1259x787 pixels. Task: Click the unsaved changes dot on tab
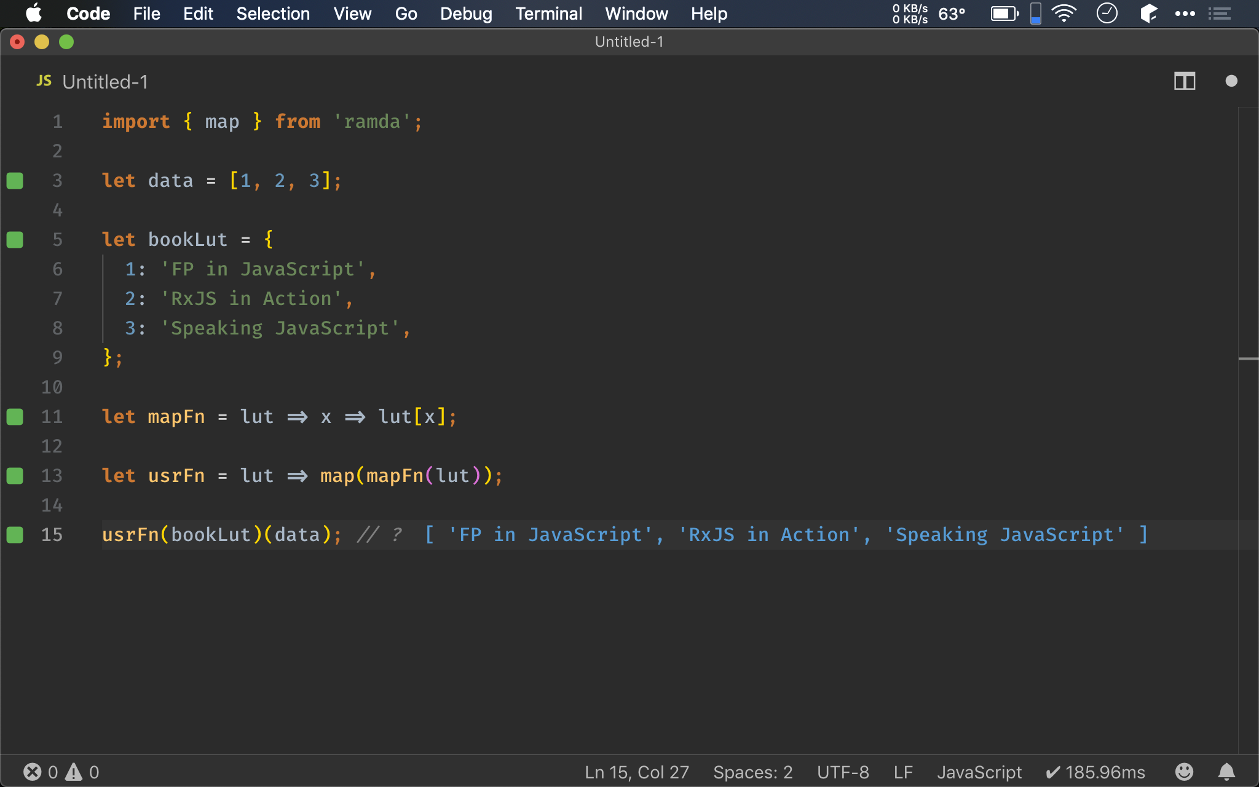click(x=1231, y=81)
